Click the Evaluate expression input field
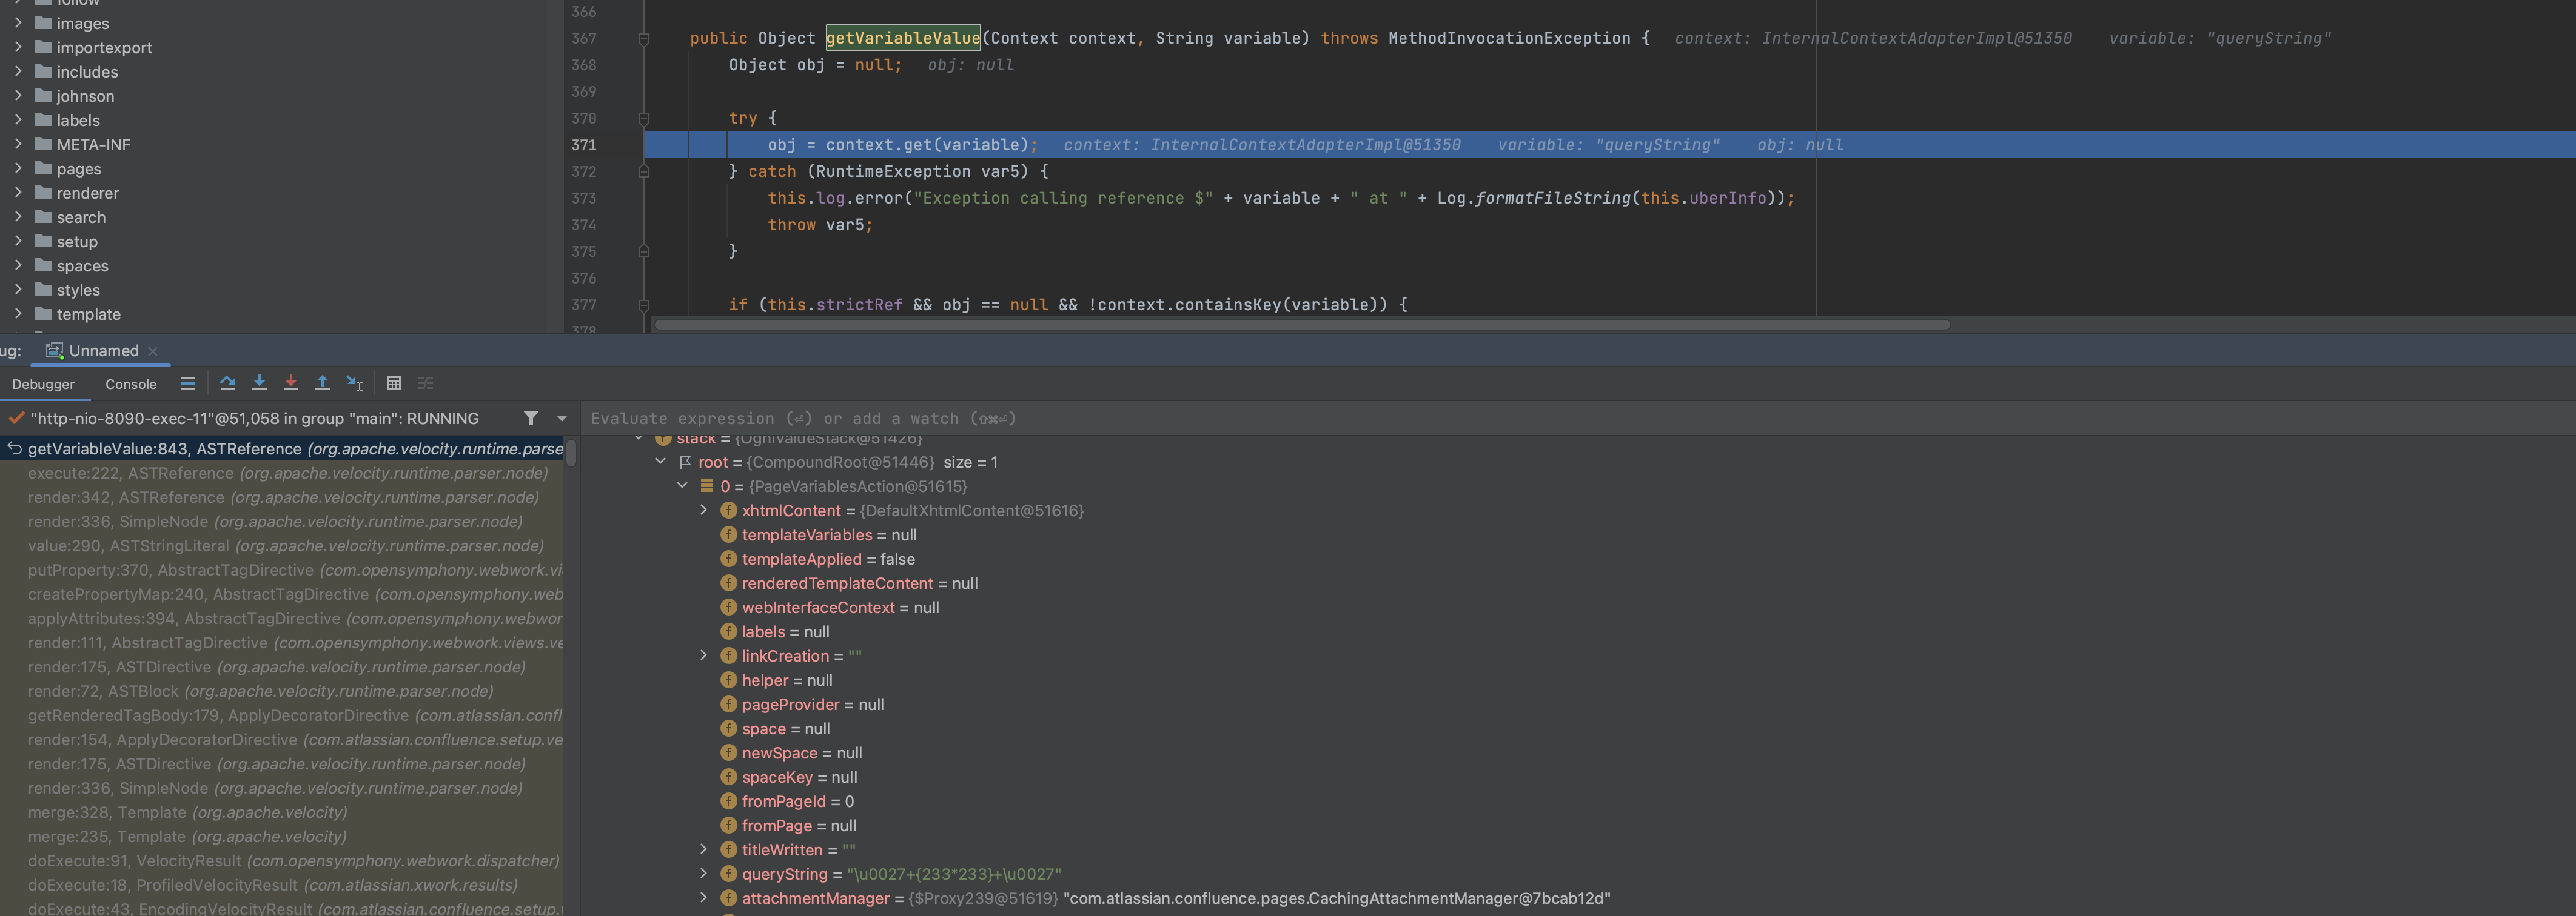 tap(1578, 419)
